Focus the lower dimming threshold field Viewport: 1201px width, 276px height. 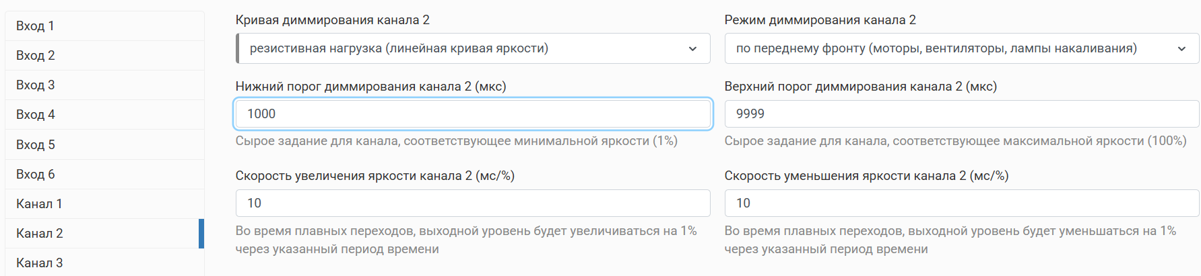point(473,114)
